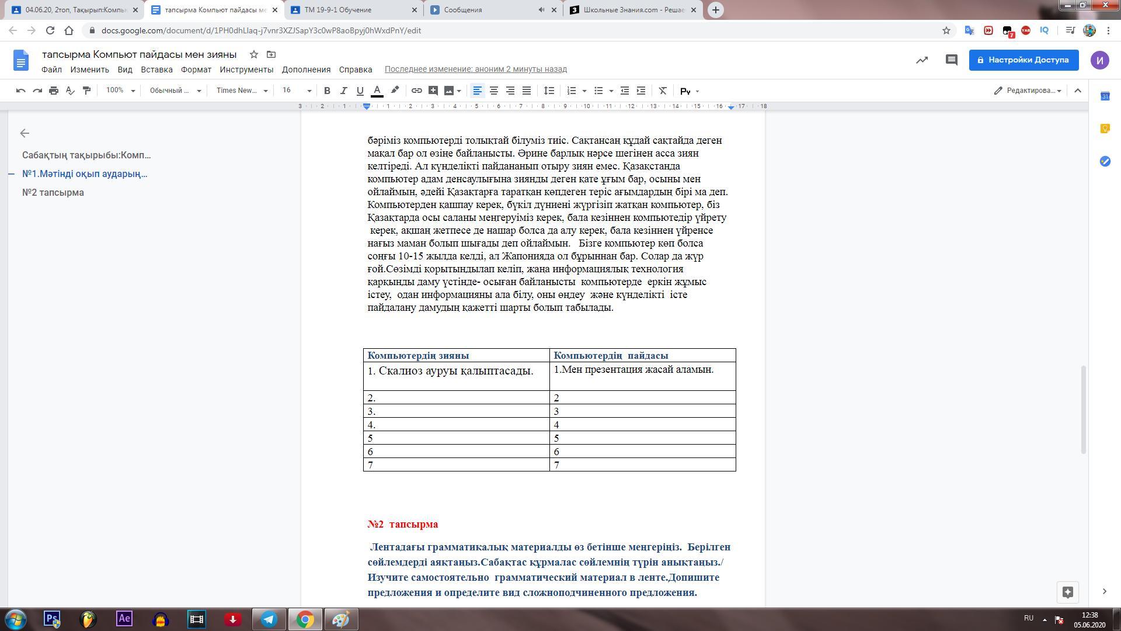
Task: Click the insert link icon
Action: 416,91
